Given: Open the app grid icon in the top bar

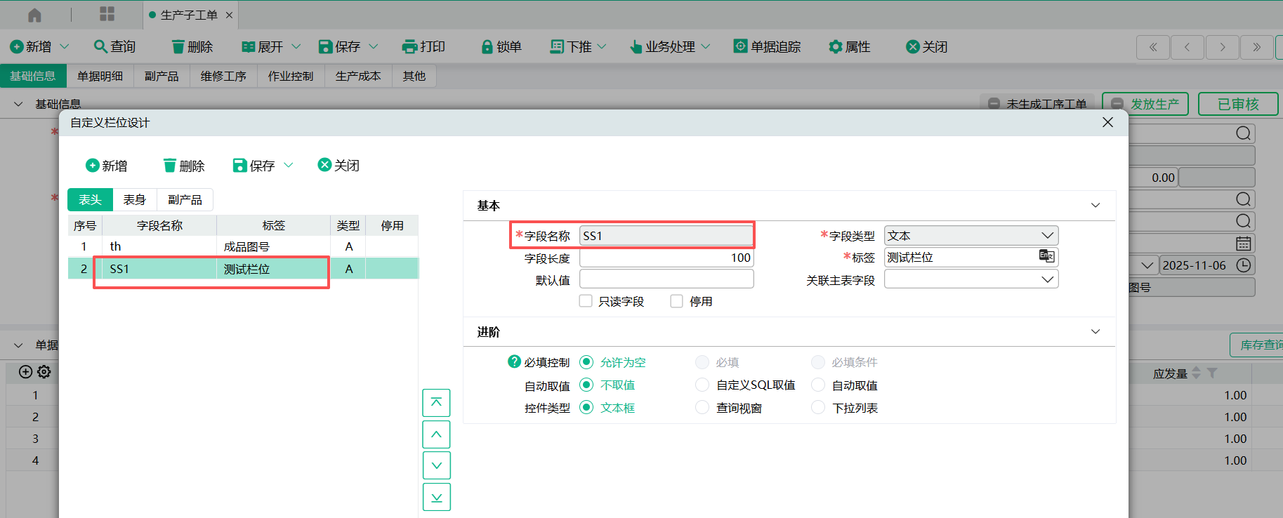Looking at the screenshot, I should pyautogui.click(x=107, y=15).
